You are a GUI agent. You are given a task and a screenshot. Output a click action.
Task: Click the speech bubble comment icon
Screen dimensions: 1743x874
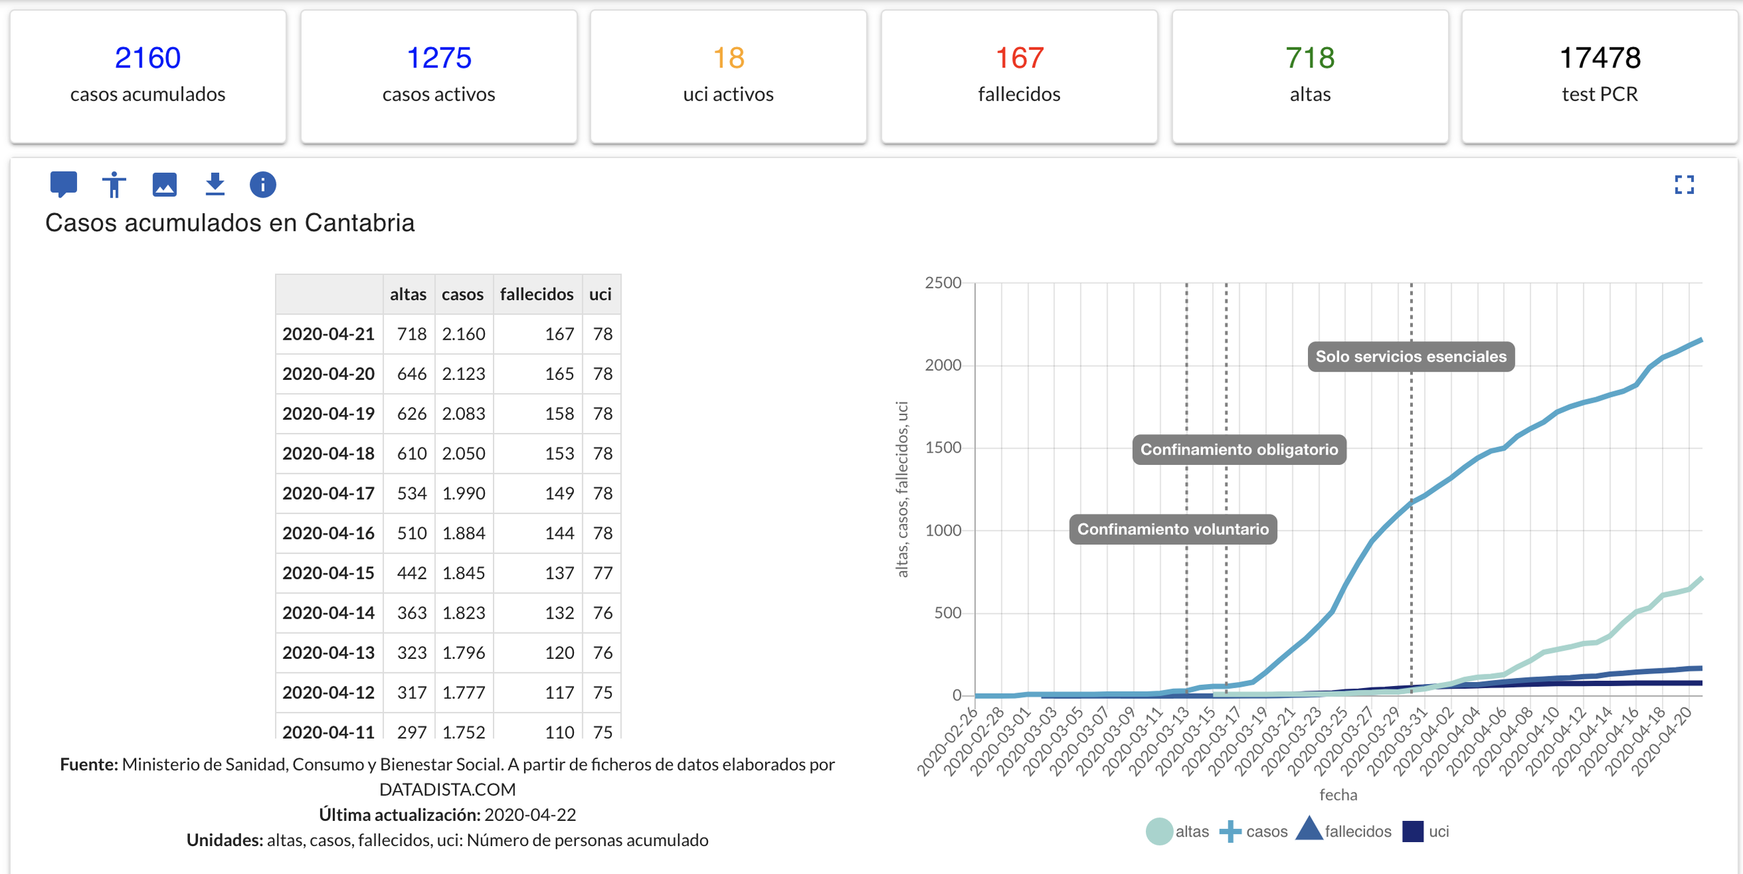pos(63,184)
